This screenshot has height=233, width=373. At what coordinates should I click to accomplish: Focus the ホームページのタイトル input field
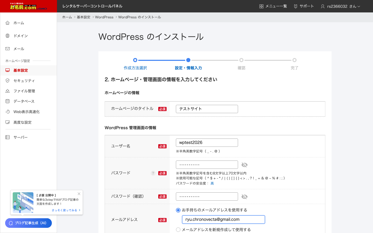pyautogui.click(x=207, y=109)
